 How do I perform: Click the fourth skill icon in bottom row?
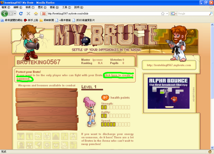click(x=47, y=145)
